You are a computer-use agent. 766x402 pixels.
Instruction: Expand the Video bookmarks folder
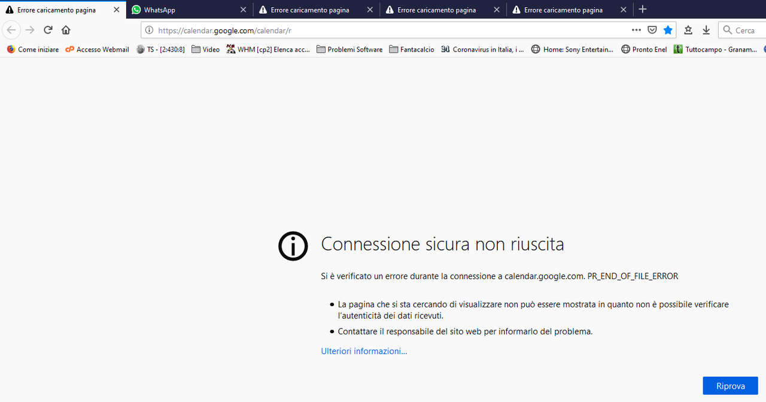pyautogui.click(x=205, y=49)
